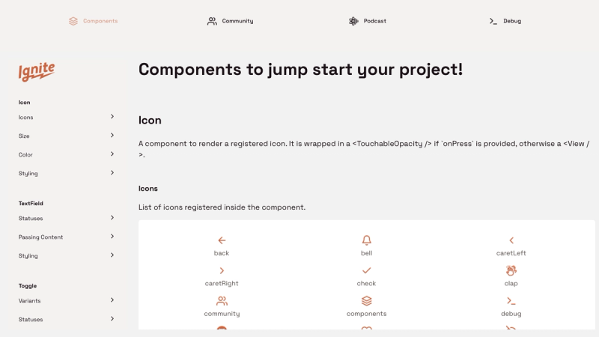599x337 pixels.
Task: Click the caretRight icon
Action: click(x=222, y=270)
